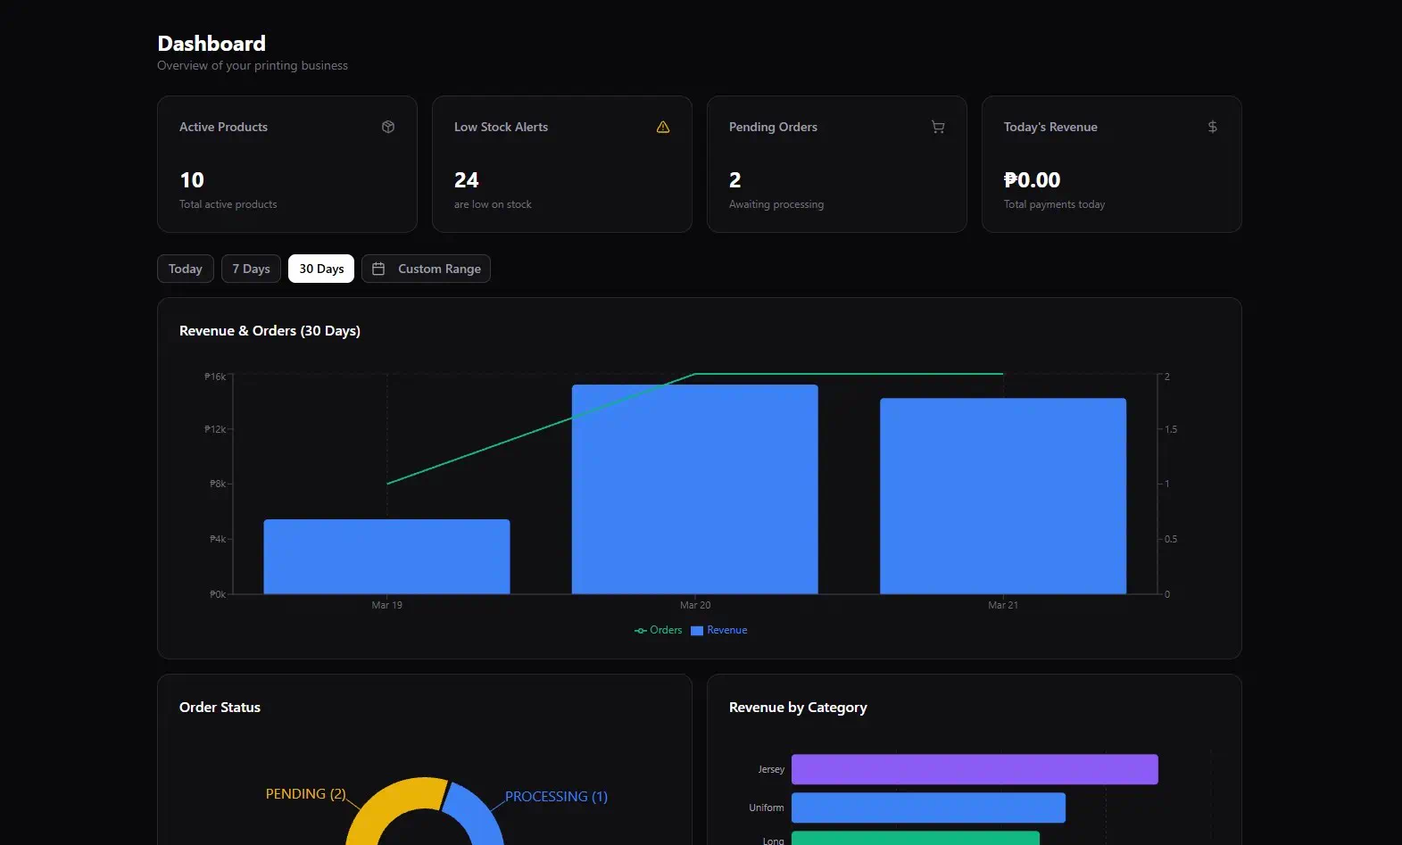Select the 30 Days range filter

(321, 269)
